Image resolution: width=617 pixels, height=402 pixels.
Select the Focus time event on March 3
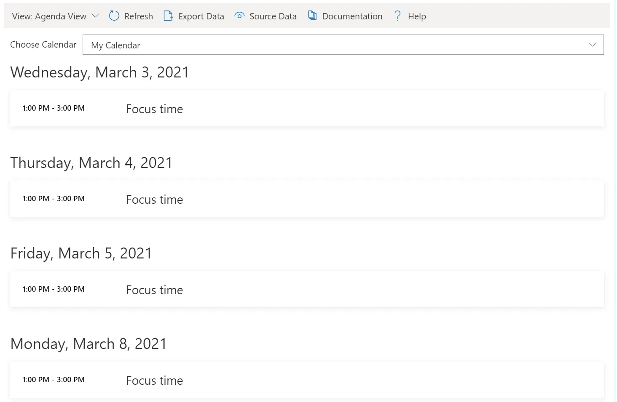pos(154,109)
